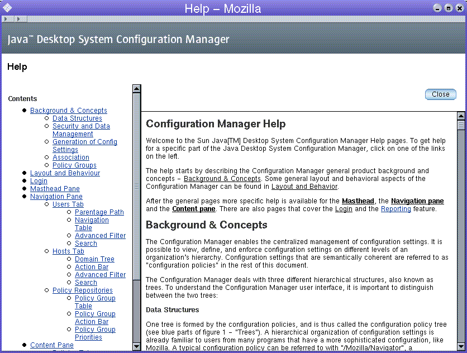Open the Parentage Path topic
Viewport: 467px width, 353px height.
point(99,212)
